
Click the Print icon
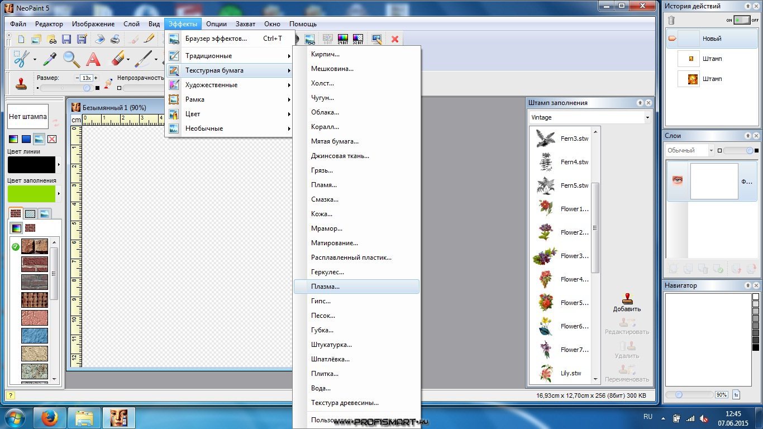115,39
